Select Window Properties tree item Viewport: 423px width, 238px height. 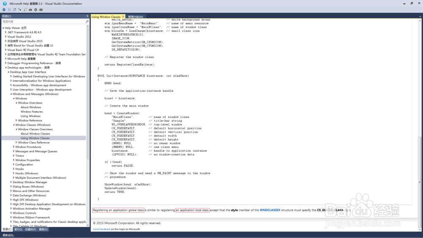pos(27,160)
